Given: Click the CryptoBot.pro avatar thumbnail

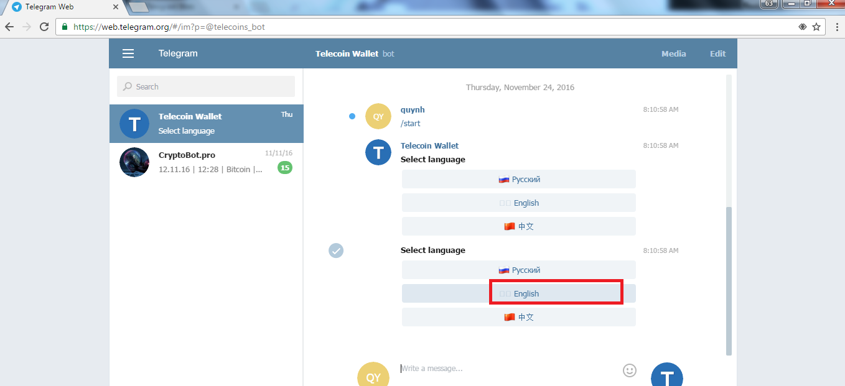Looking at the screenshot, I should pyautogui.click(x=134, y=162).
